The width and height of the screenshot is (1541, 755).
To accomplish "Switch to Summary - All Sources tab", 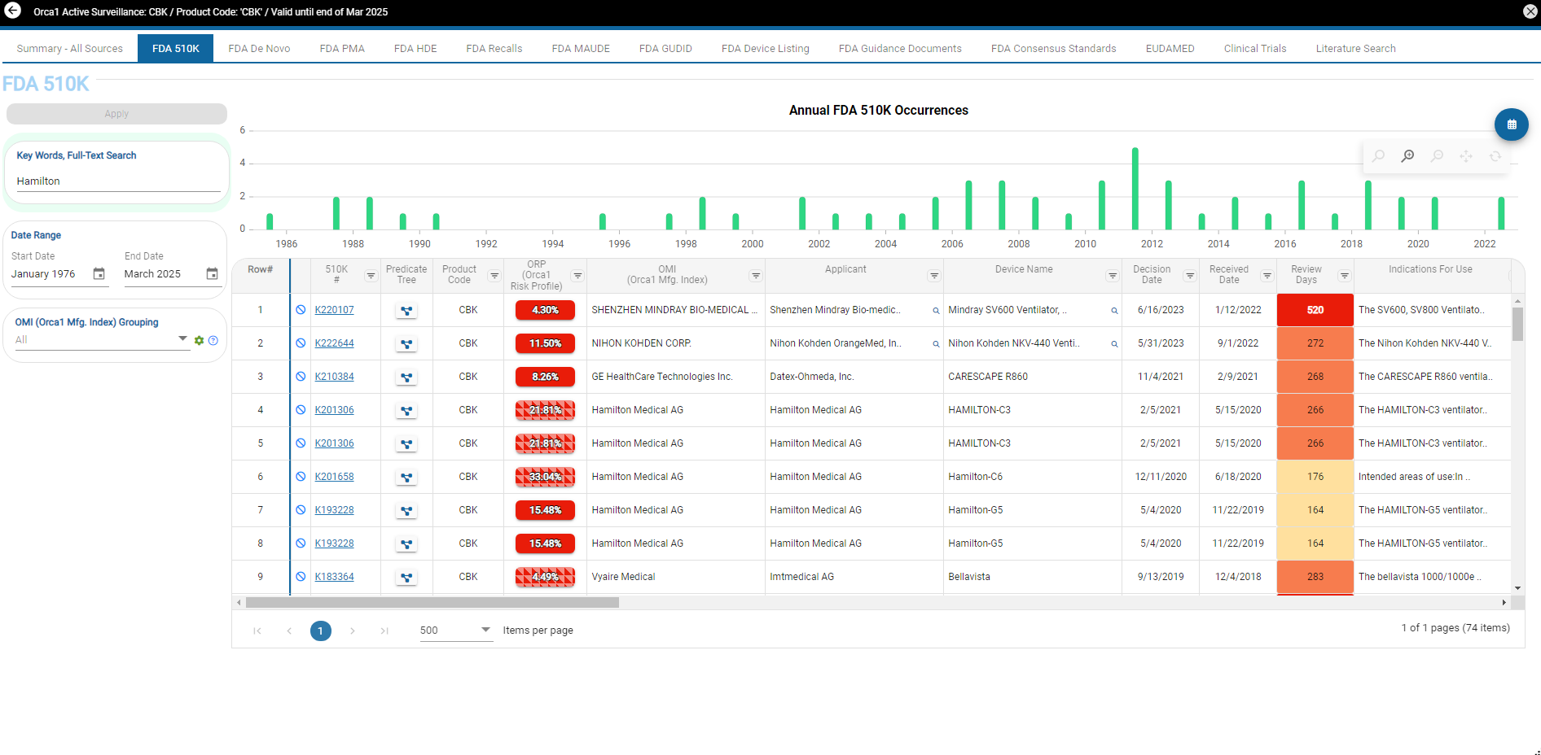I will tap(69, 49).
